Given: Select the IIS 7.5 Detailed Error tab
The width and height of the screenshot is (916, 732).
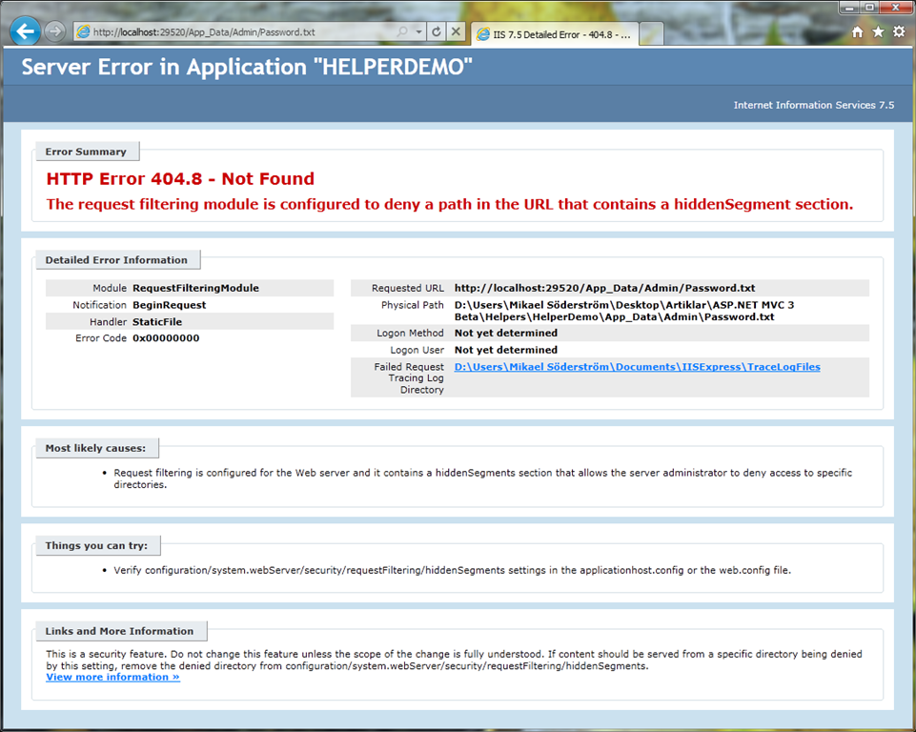Looking at the screenshot, I should [554, 34].
